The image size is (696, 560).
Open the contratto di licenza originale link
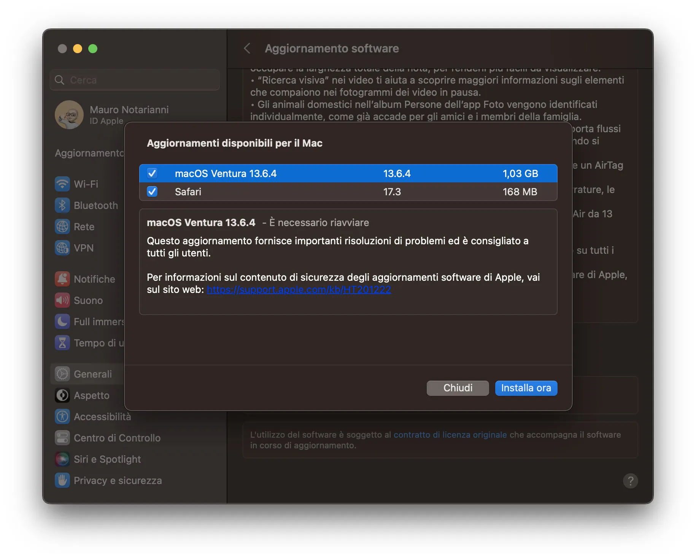point(450,435)
